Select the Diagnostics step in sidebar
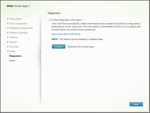 coord(15,56)
